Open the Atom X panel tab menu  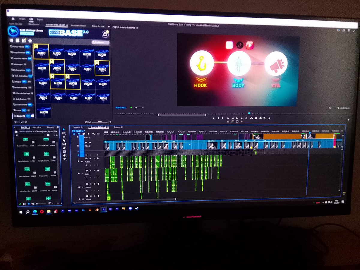pos(67,26)
